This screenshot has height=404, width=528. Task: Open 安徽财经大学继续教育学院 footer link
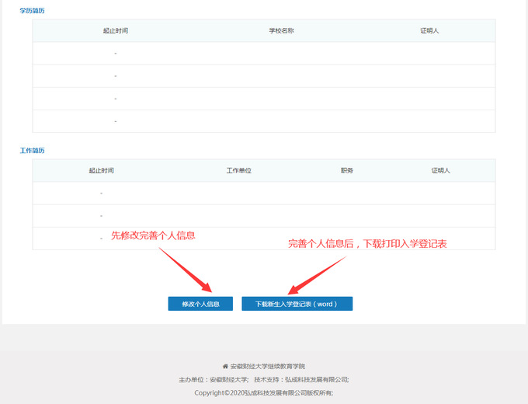pyautogui.click(x=268, y=366)
